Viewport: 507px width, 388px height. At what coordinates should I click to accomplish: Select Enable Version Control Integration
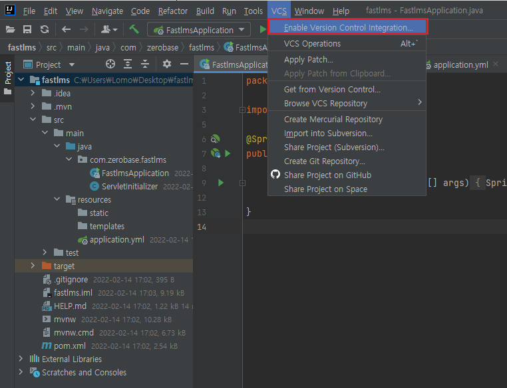tap(348, 27)
